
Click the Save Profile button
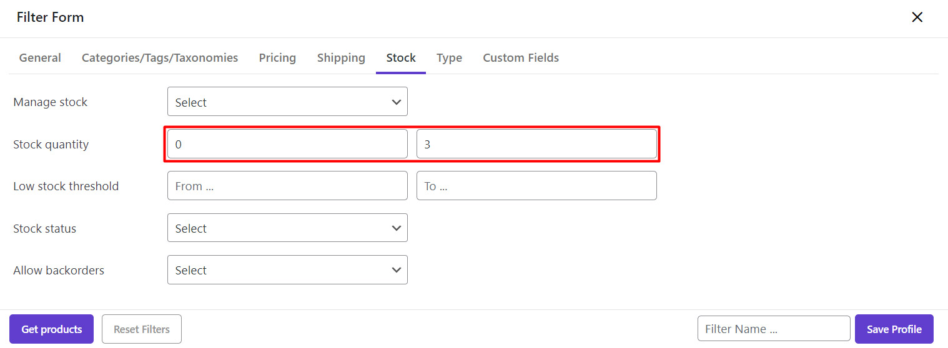click(894, 329)
